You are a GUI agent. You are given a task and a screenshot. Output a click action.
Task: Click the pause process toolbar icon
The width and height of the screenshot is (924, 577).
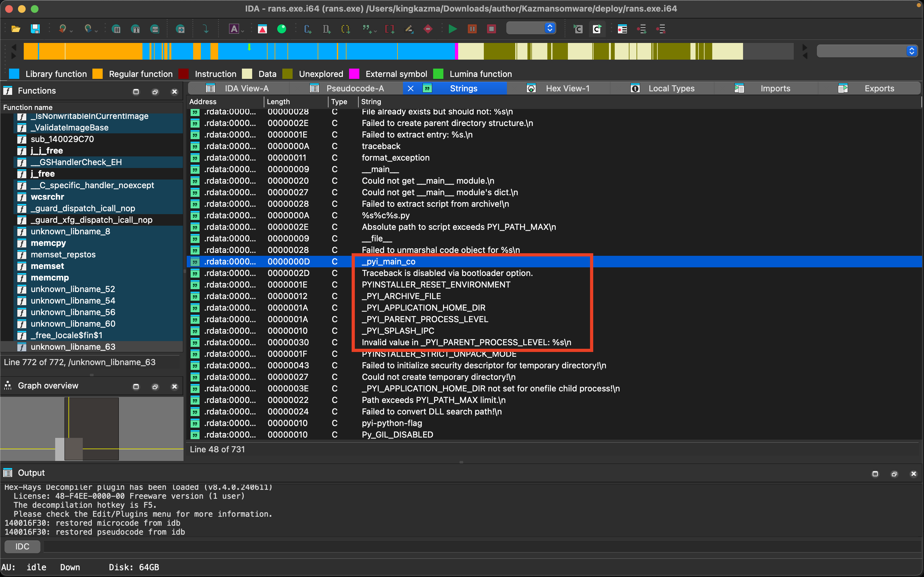[472, 29]
